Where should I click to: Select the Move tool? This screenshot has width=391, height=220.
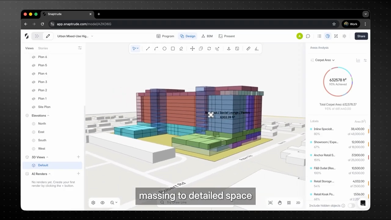192,49
